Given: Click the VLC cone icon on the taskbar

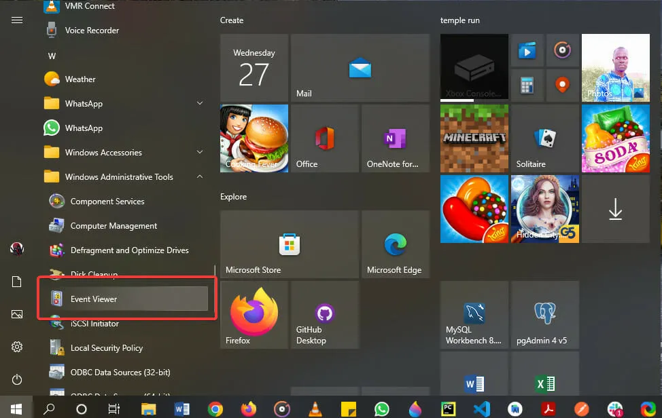Looking at the screenshot, I should 315,408.
